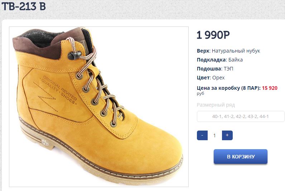This screenshot has height=191, width=285.
Task: Select the Подкладка: Байка line
Action: [x=220, y=60]
